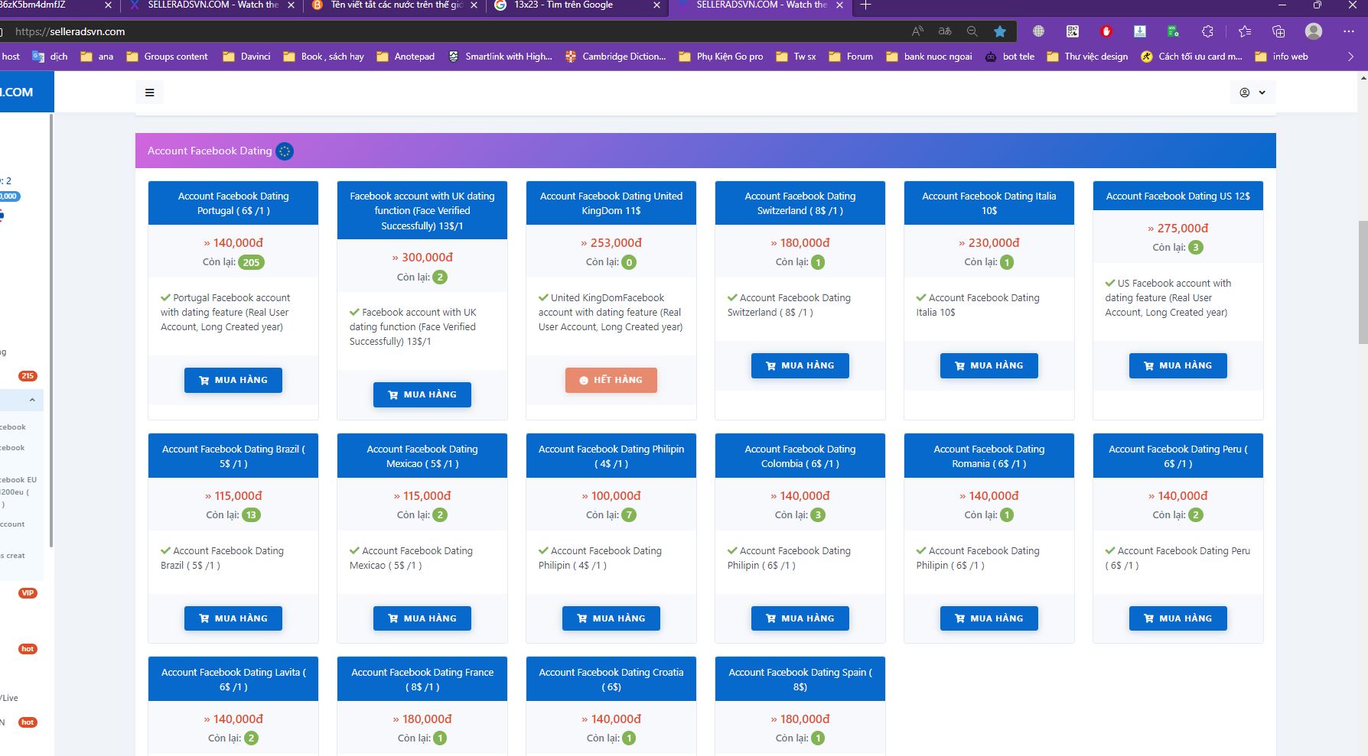Open the 'Cách tối ưu card m...' bookmark
The height and width of the screenshot is (756, 1368).
coord(1191,57)
